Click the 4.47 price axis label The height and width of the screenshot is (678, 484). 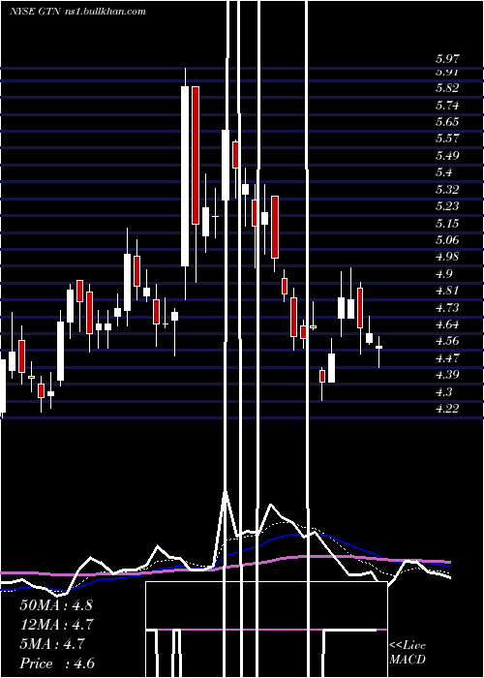pos(447,358)
